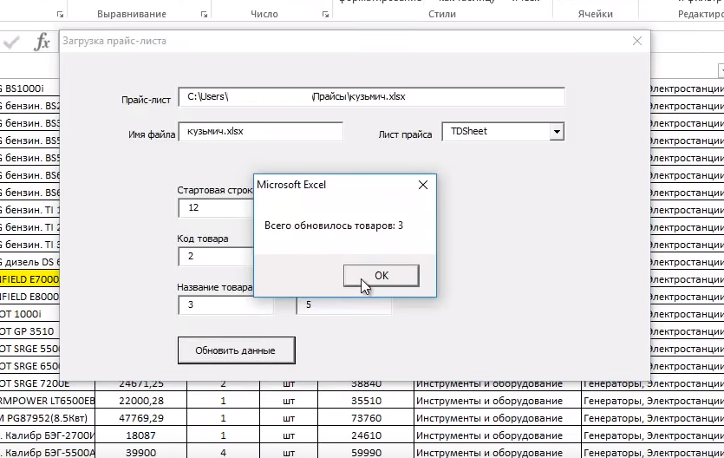Screen dimensions: 724x458
Task: Click the cell with value 73760
Action: [366, 418]
